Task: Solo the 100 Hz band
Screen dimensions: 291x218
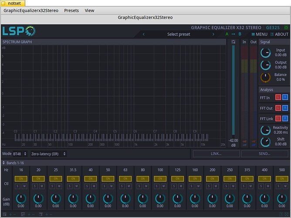Action: [157, 186]
